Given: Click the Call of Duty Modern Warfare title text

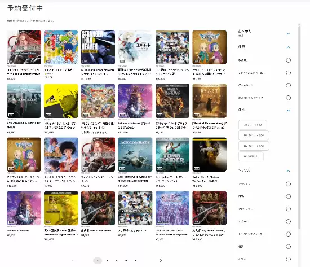Looking at the screenshot, I should [x=206, y=179].
